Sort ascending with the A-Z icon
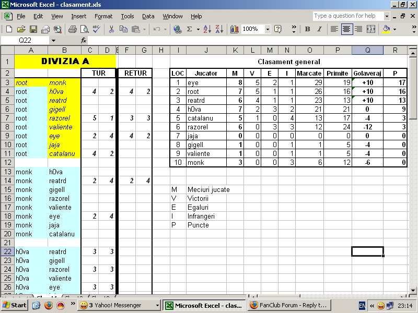Viewport: 418px width, 313px height. (x=206, y=29)
